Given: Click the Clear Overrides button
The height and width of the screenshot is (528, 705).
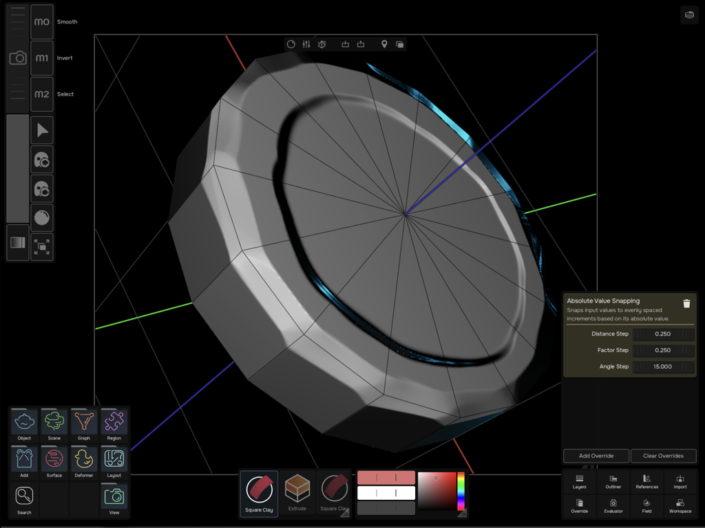Looking at the screenshot, I should point(663,456).
